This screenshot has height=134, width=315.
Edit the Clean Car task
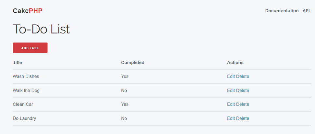pyautogui.click(x=231, y=104)
